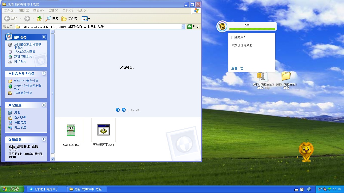Click the green umbrella tray icon

tap(329, 189)
